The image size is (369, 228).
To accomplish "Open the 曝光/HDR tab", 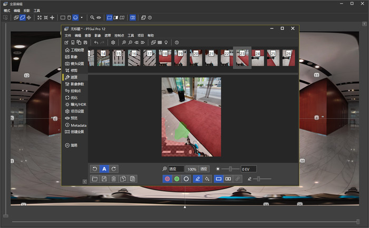I will tap(75, 105).
